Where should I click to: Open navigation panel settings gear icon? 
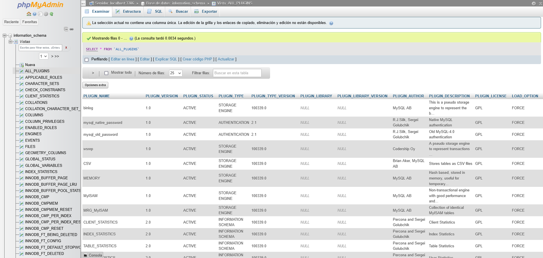[x=46, y=14]
